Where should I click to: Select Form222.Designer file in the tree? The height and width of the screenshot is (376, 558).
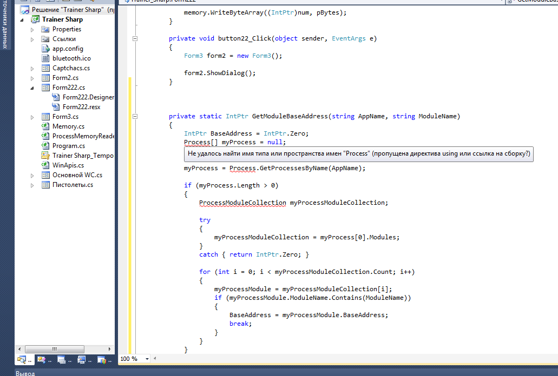(88, 97)
